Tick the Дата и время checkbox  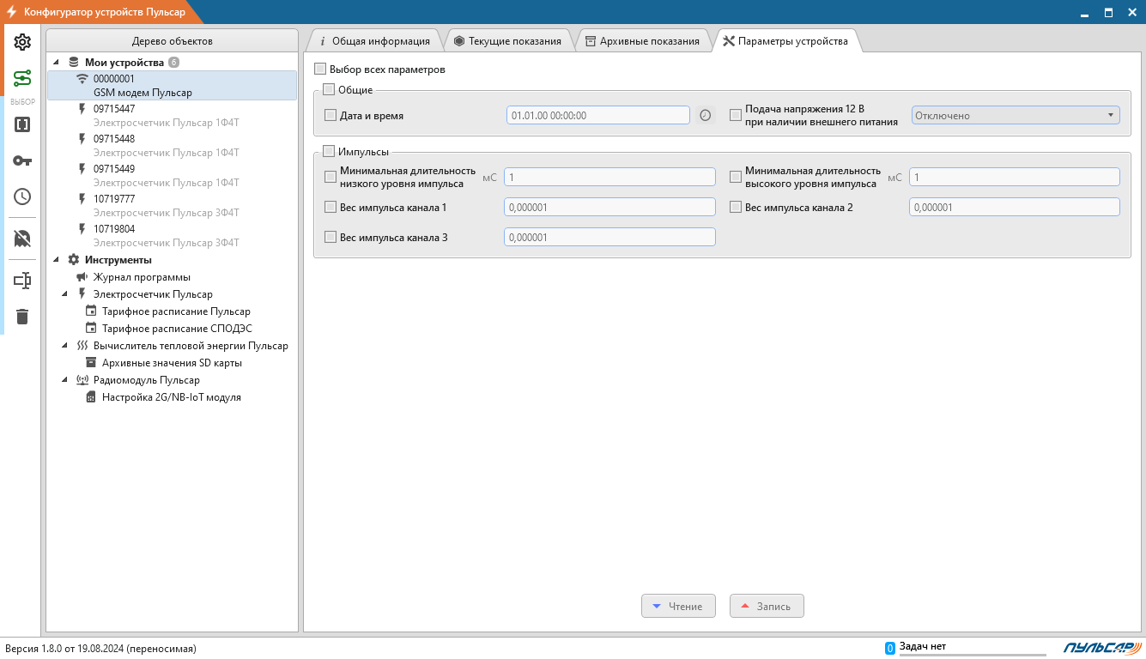point(330,115)
